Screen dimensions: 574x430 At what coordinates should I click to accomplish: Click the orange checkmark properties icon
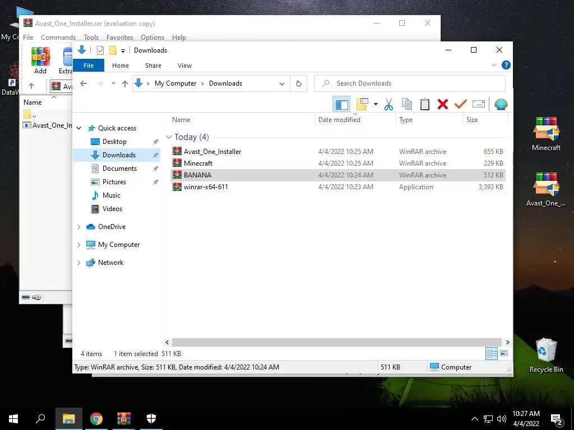click(460, 105)
